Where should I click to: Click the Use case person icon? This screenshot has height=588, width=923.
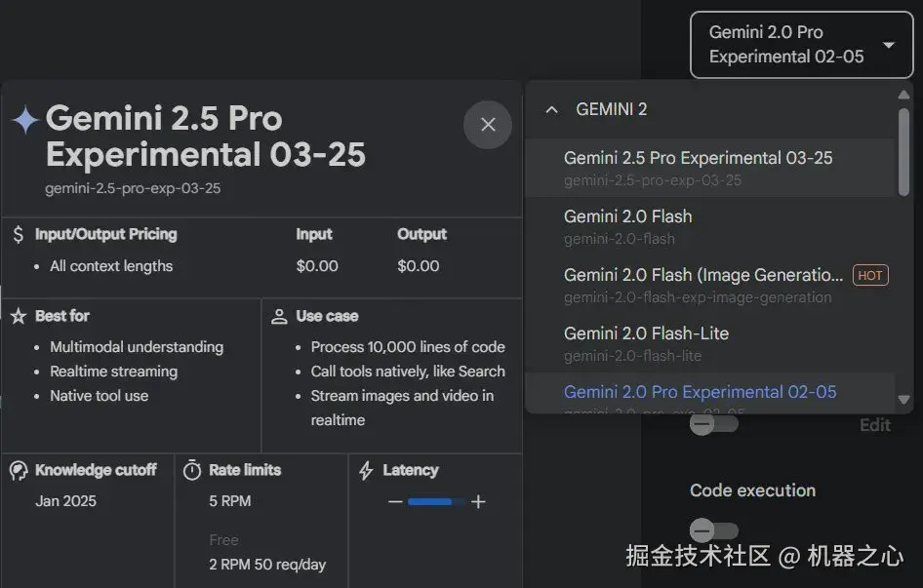(x=279, y=316)
